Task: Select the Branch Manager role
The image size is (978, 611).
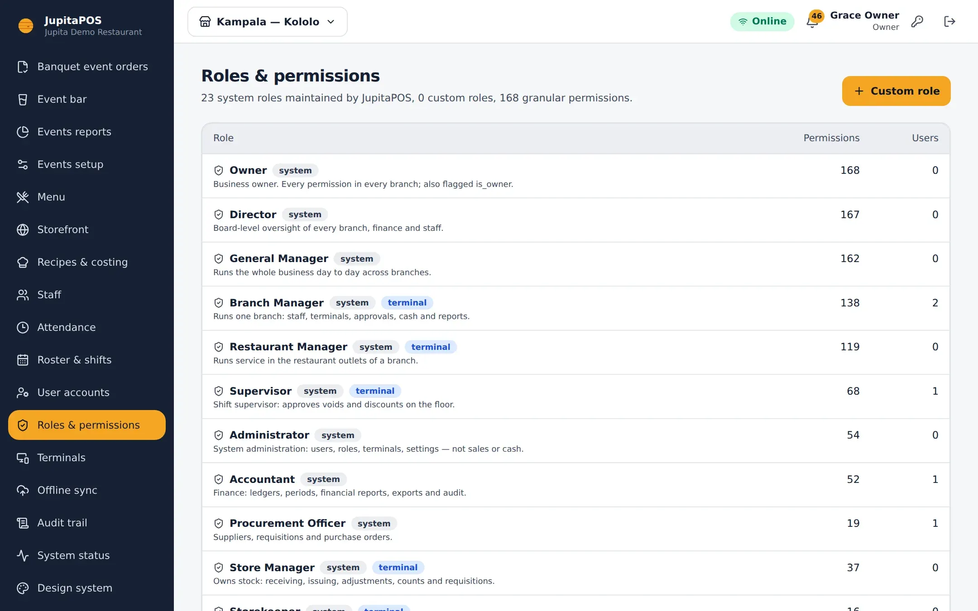Action: coord(575,308)
